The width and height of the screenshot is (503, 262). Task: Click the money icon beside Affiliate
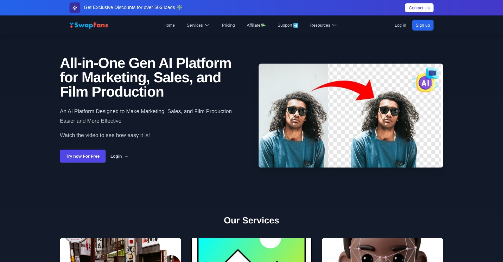[263, 25]
